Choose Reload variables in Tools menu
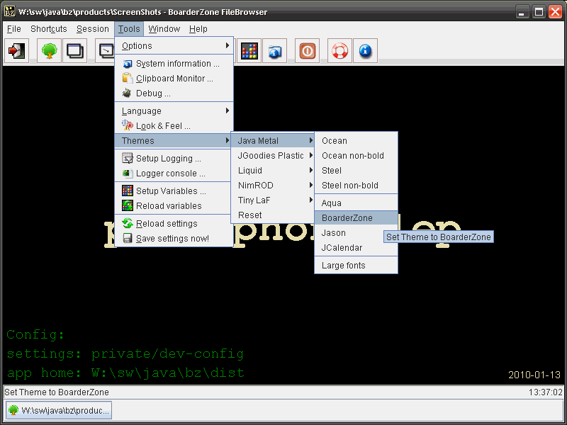567x425 pixels. 174,205
